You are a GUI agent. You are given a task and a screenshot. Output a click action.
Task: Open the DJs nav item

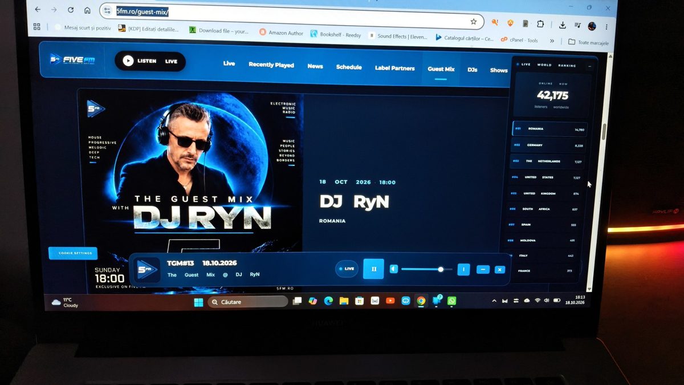472,70
